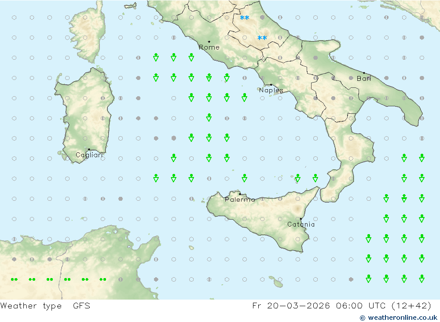Click the Rome city label

[x=209, y=47]
